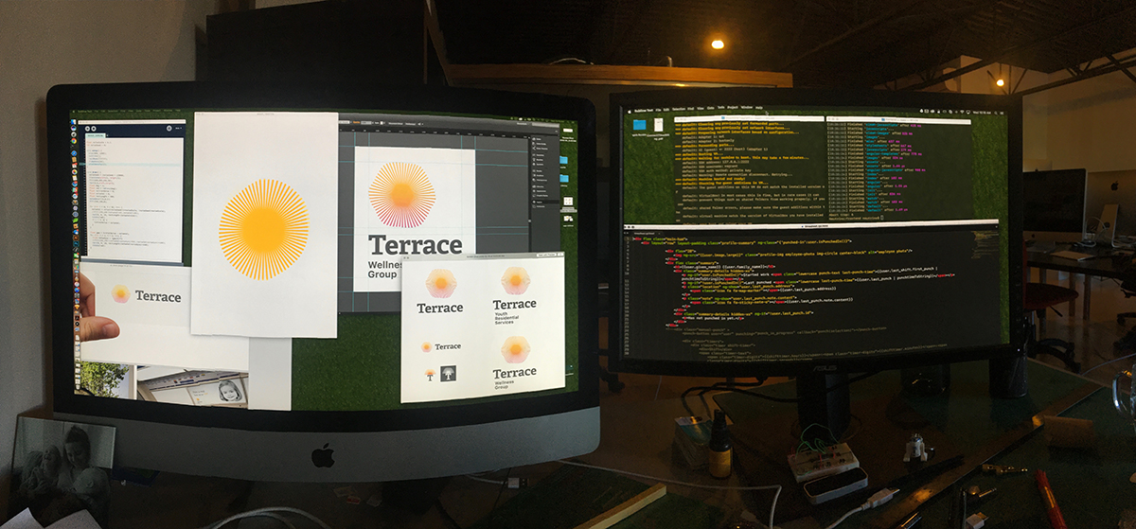Open the white file icon above the folders

coord(568,131)
